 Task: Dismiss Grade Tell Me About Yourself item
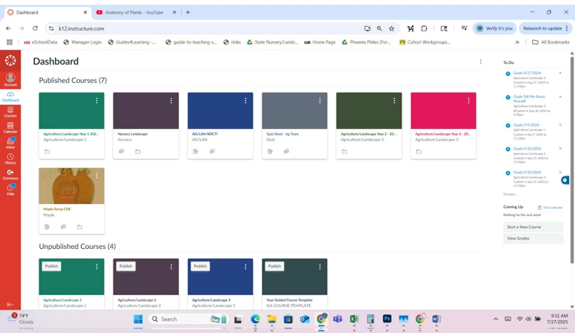[x=560, y=97]
